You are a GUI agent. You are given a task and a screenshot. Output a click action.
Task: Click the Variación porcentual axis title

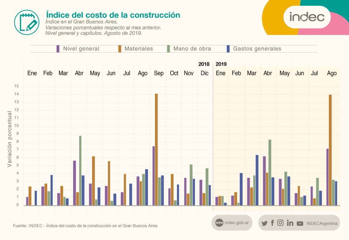click(x=9, y=139)
